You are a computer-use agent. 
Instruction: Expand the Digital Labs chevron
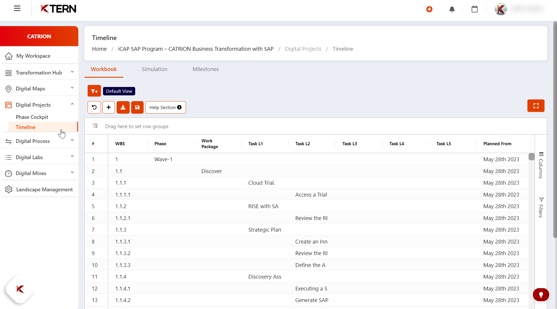tap(72, 156)
